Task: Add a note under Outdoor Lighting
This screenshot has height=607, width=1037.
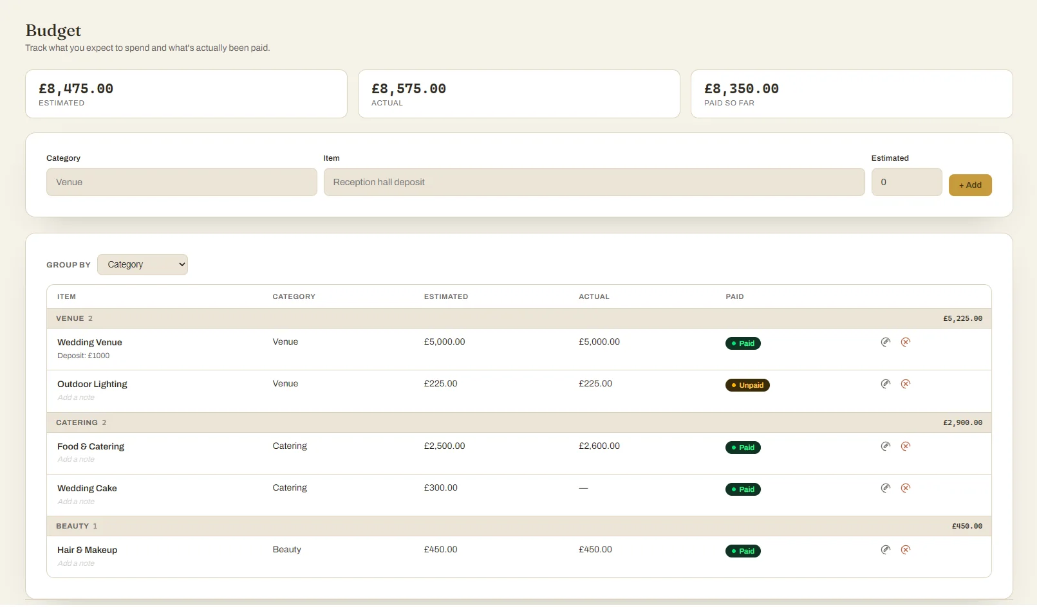Action: pyautogui.click(x=76, y=397)
